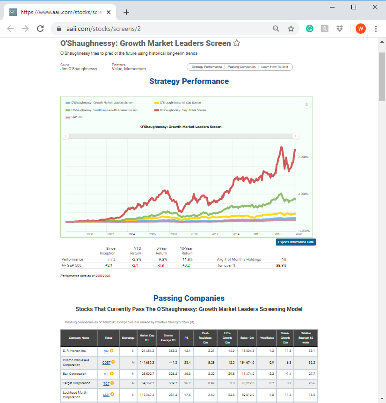Jump to the Passing Companies section tab
Screen dimensions: 386x403
tap(241, 67)
